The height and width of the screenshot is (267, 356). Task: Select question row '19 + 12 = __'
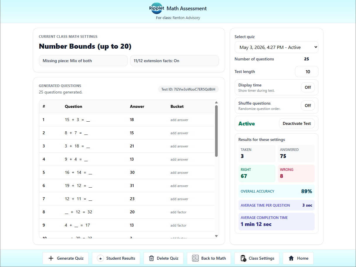point(127,186)
